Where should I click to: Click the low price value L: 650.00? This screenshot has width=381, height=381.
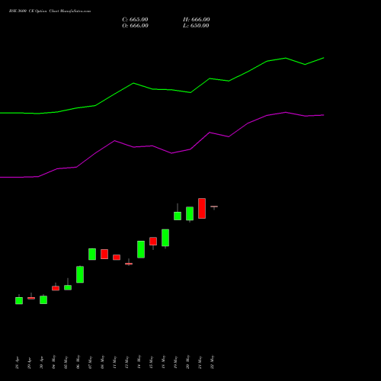(196, 26)
